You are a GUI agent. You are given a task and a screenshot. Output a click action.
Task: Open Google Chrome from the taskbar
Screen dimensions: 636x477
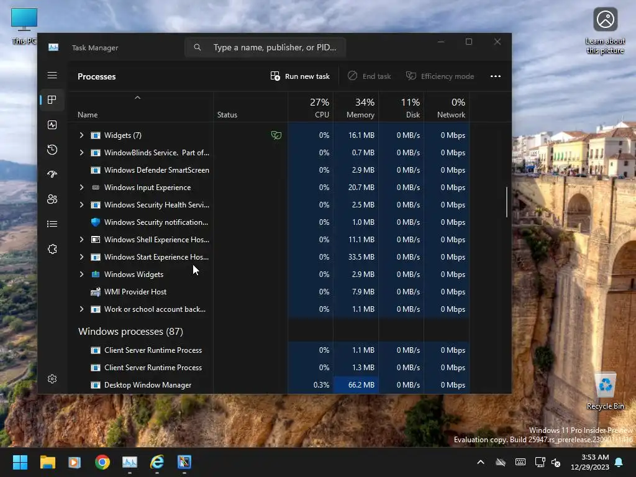point(102,462)
